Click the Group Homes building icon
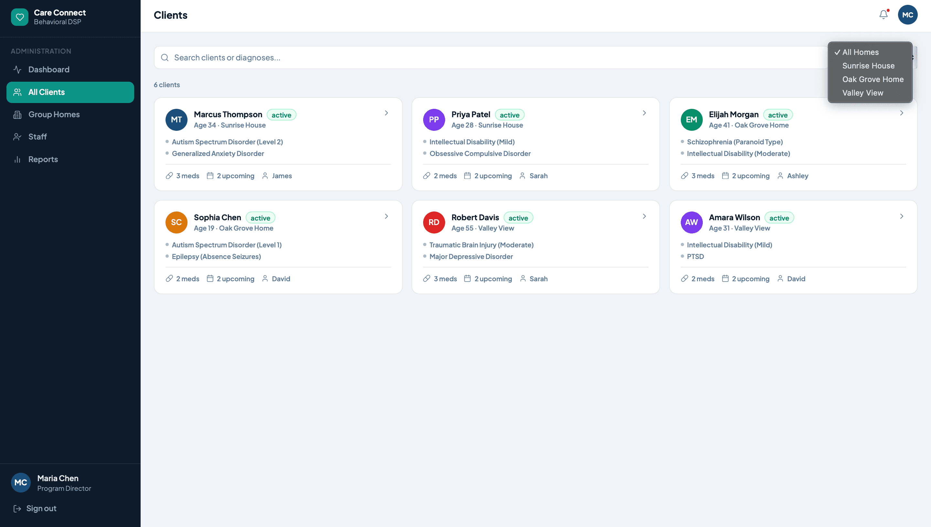This screenshot has width=931, height=527. [17, 114]
